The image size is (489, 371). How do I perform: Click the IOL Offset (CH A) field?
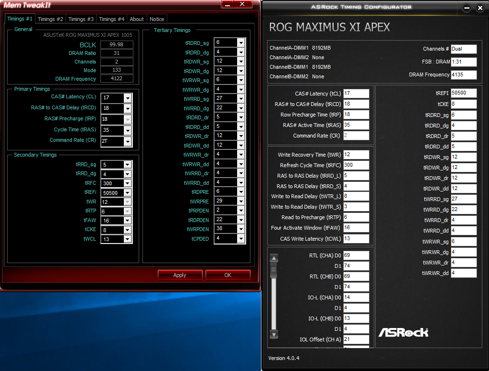[356, 339]
